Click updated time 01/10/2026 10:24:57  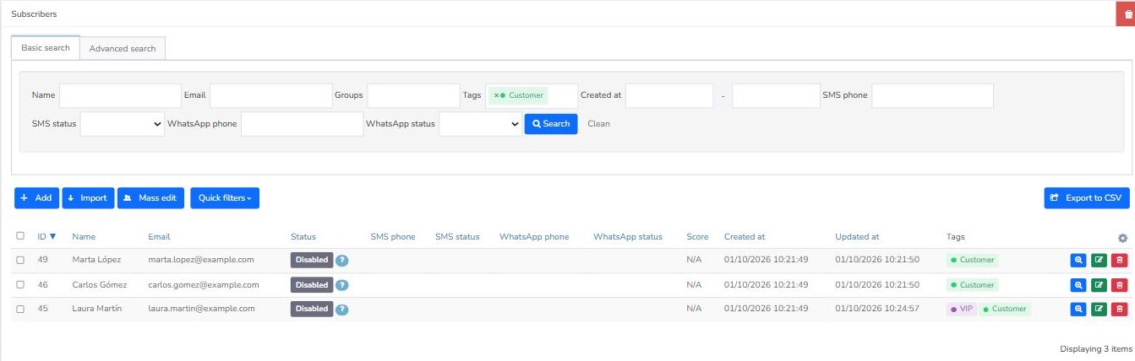(877, 309)
